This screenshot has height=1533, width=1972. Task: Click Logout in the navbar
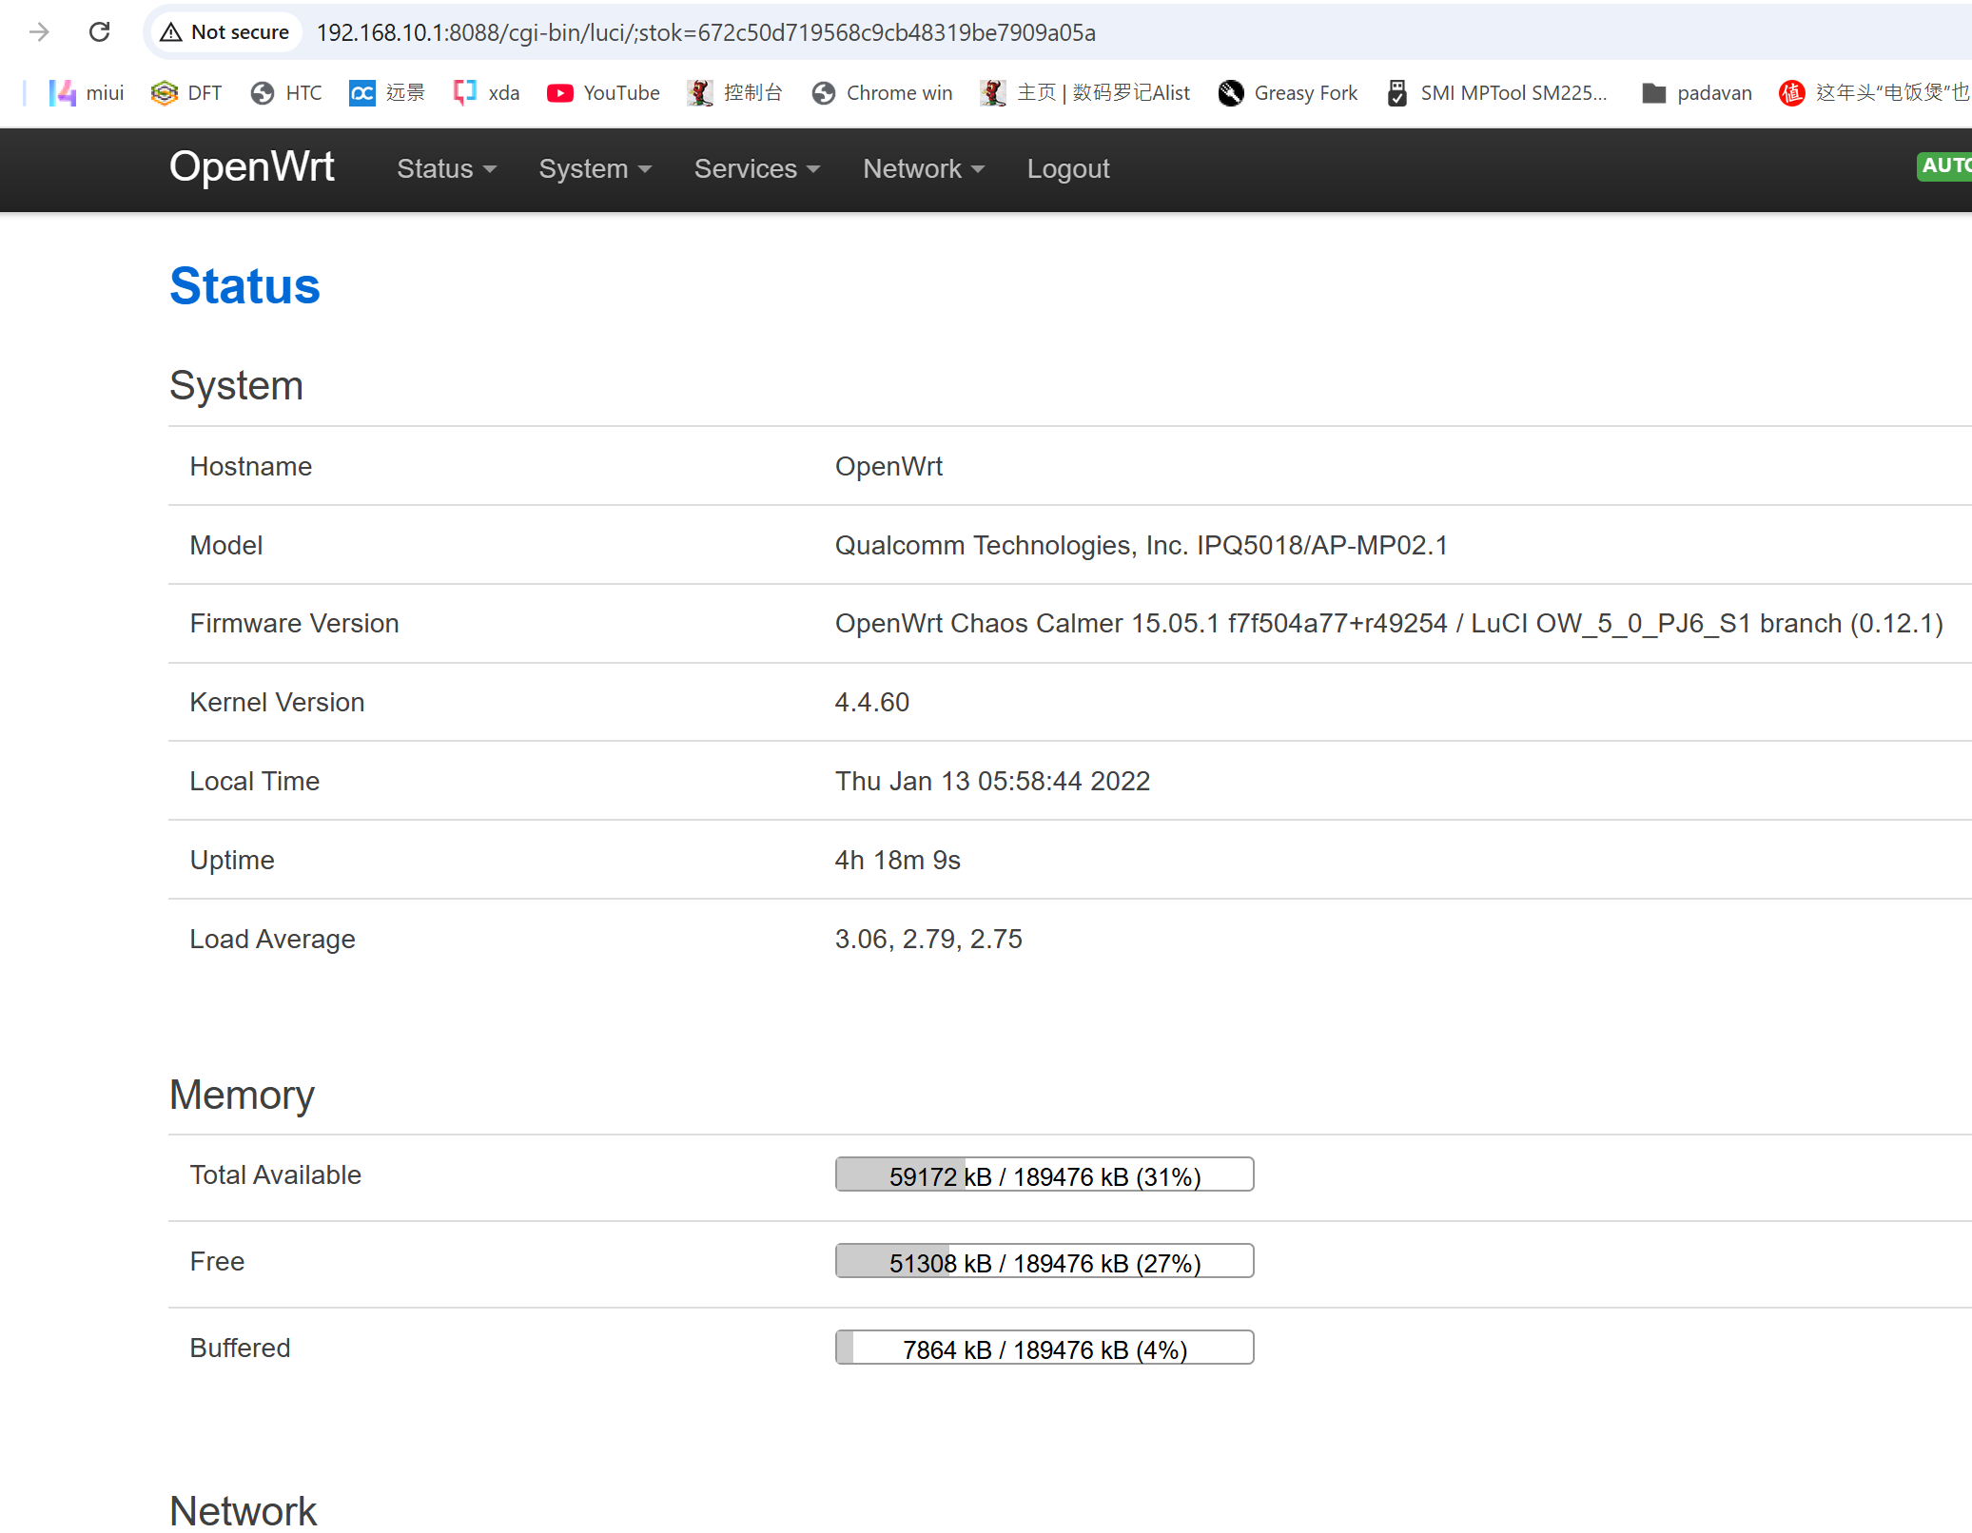(1067, 168)
